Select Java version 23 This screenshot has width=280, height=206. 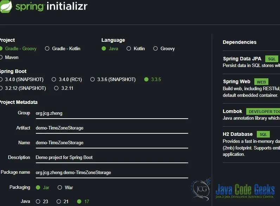coord(42,201)
